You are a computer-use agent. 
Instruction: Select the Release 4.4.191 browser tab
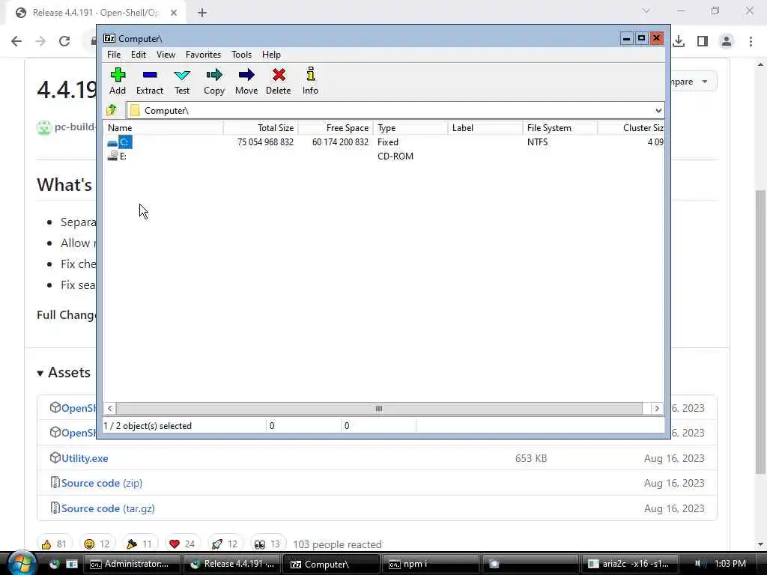[x=97, y=13]
